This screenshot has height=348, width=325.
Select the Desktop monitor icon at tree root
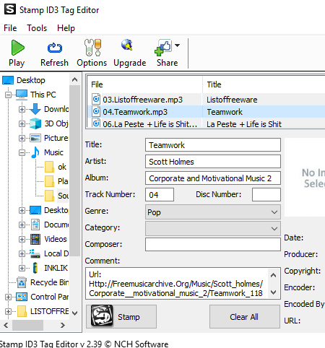[8, 80]
